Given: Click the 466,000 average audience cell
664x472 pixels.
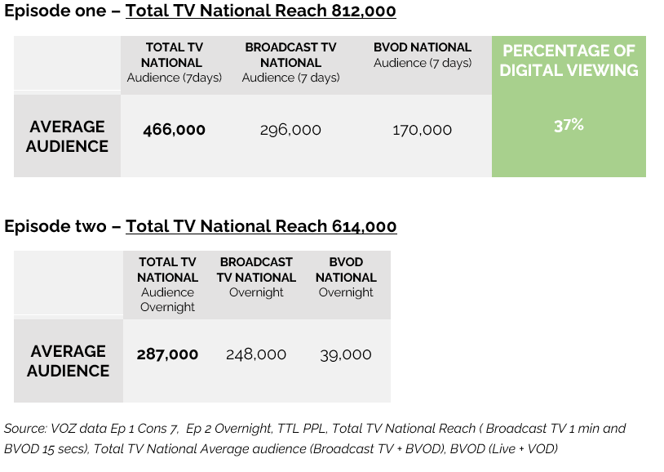Looking at the screenshot, I should coord(175,130).
